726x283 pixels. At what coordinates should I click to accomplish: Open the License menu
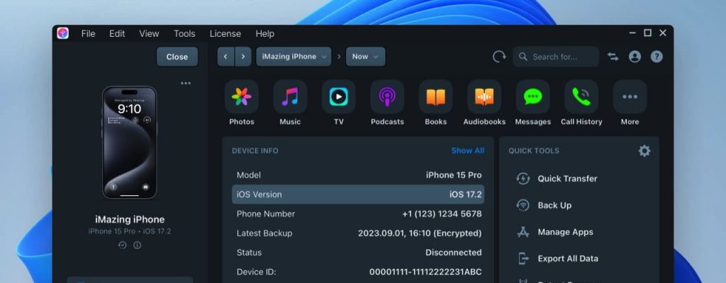225,34
